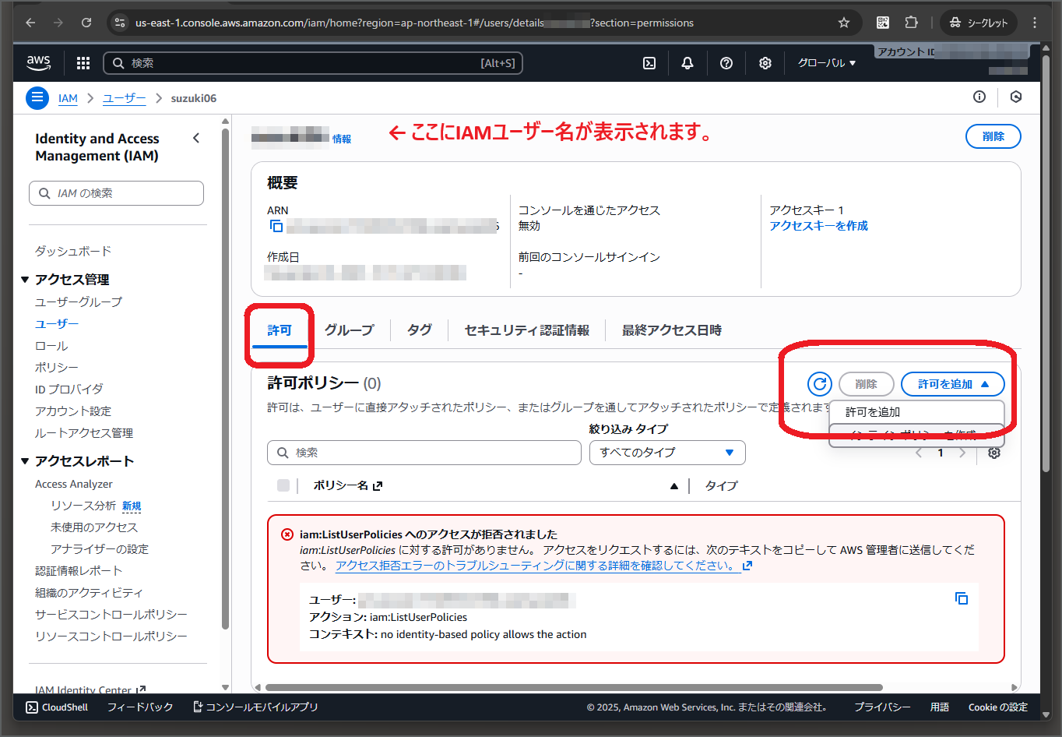The height and width of the screenshot is (737, 1062).
Task: Open the セキュリティ認証情報 tab
Action: click(526, 330)
